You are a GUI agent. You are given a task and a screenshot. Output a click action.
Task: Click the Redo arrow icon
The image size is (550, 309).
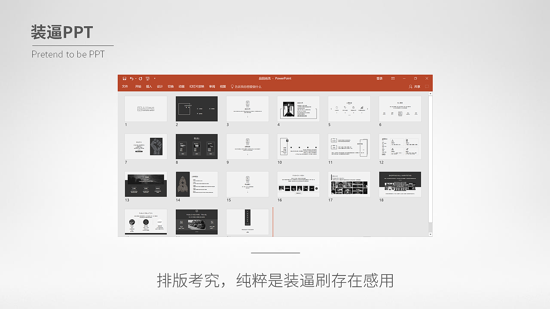[140, 79]
